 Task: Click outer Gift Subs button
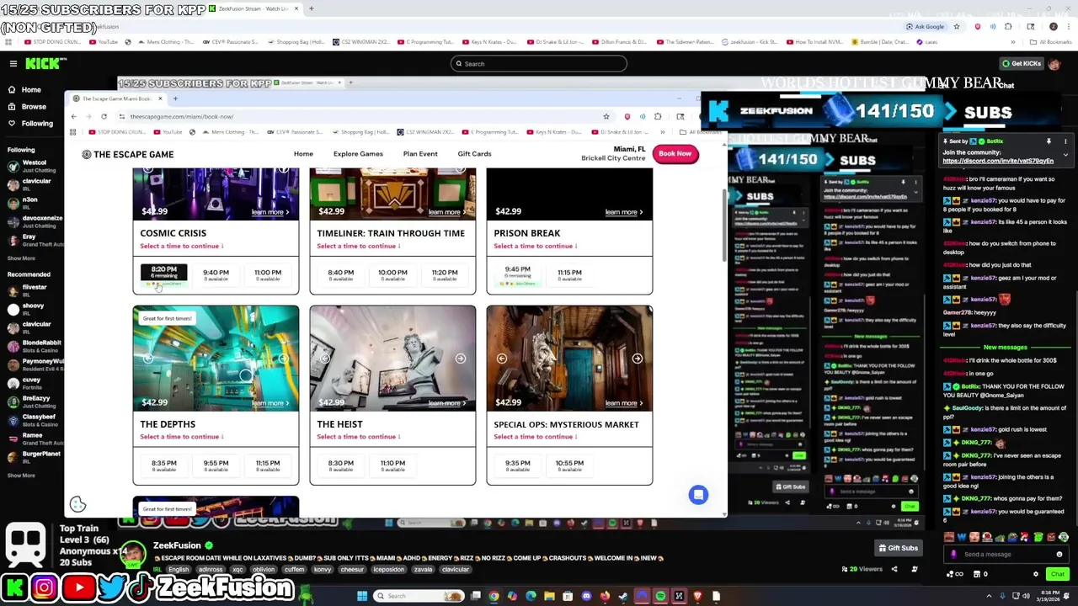coord(898,548)
